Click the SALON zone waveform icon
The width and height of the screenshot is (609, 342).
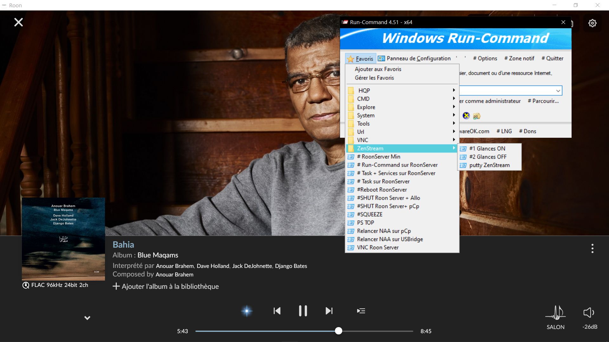pos(555,313)
